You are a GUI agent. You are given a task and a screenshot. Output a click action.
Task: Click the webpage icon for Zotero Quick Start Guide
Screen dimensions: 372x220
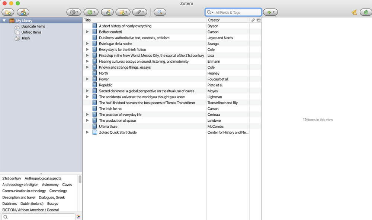(94, 132)
